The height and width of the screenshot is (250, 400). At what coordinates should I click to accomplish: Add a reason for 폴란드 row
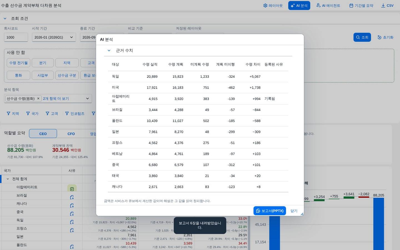(x=72, y=247)
